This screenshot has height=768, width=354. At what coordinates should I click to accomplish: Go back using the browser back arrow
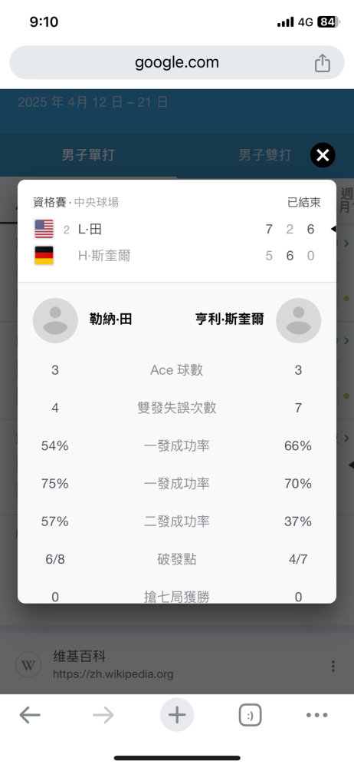tap(30, 715)
